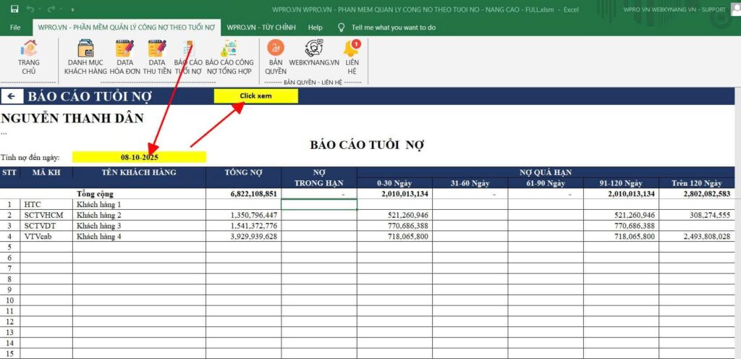Open Báo Cáo Tuổi Nợ report
Screen dimensions: 741x359
point(188,56)
